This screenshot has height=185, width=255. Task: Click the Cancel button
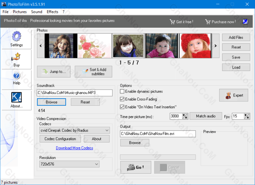(x=169, y=167)
